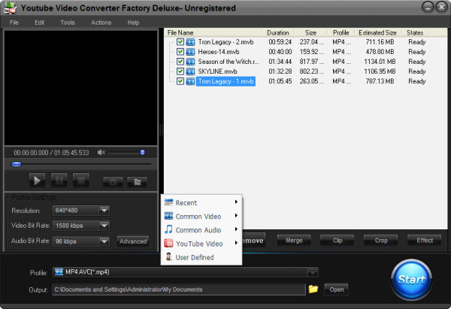Stop the video preview playback
The height and width of the screenshot is (309, 451).
80,180
